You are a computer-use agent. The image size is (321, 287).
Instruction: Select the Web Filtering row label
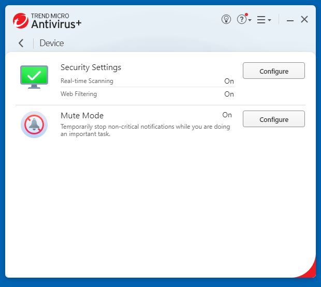coord(79,94)
